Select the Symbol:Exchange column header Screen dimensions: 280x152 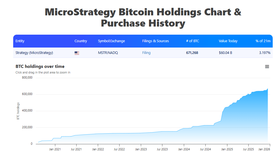click(x=111, y=41)
